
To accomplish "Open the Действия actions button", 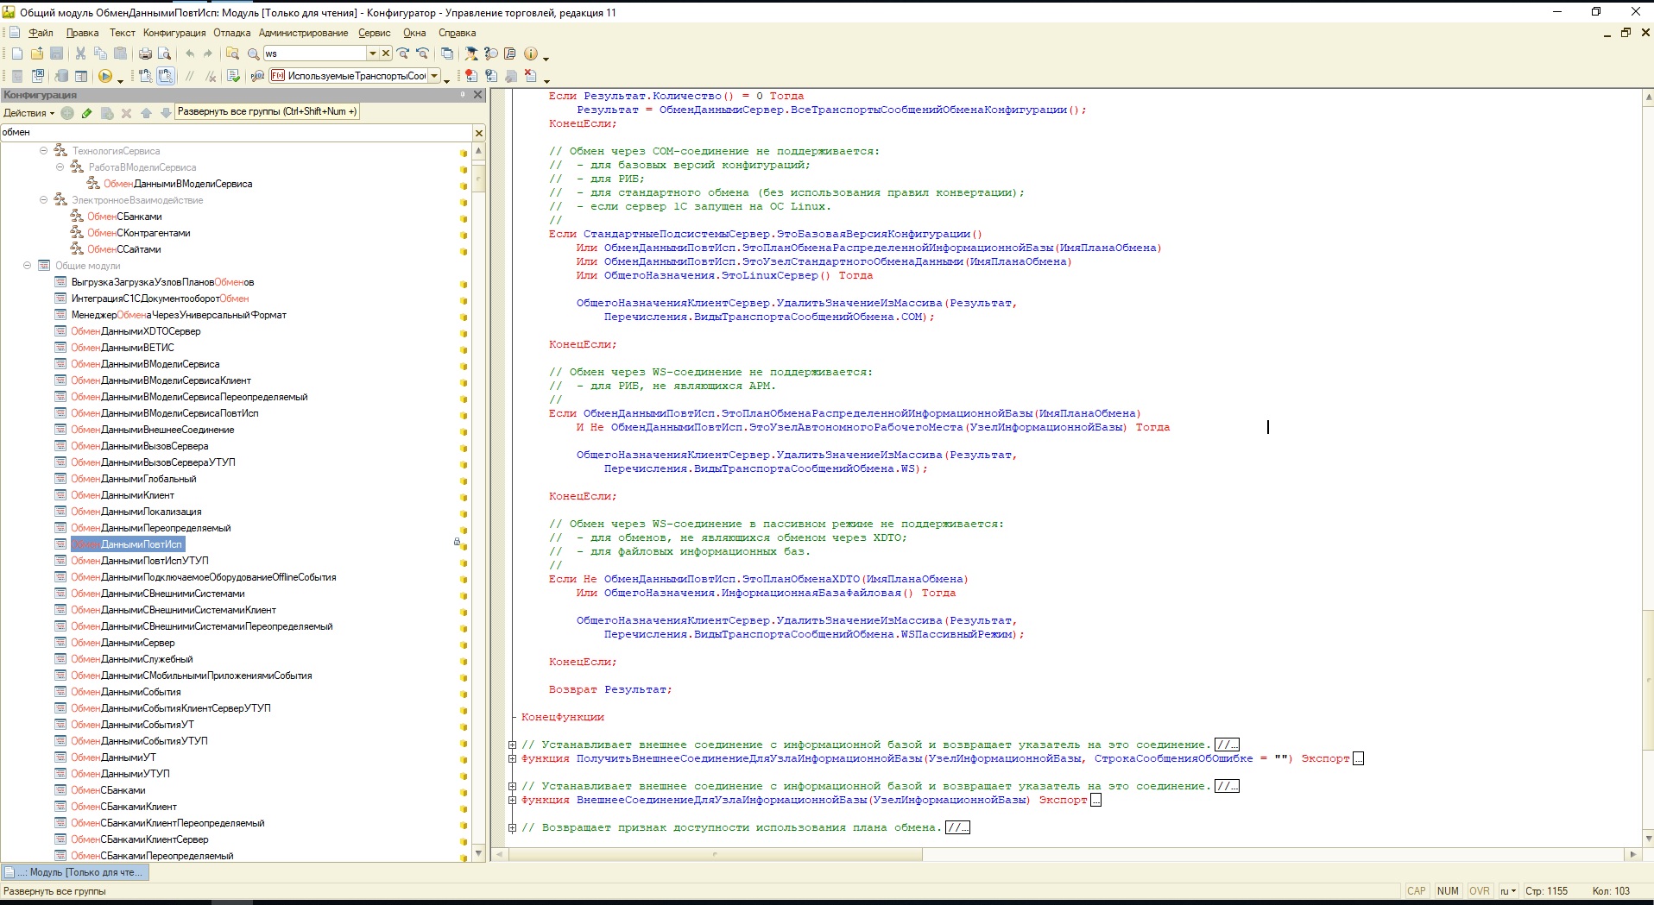I will pyautogui.click(x=28, y=113).
